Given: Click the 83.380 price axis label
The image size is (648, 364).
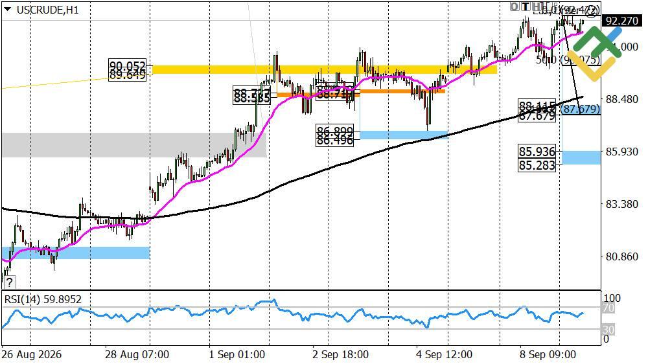Looking at the screenshot, I should 621,204.
